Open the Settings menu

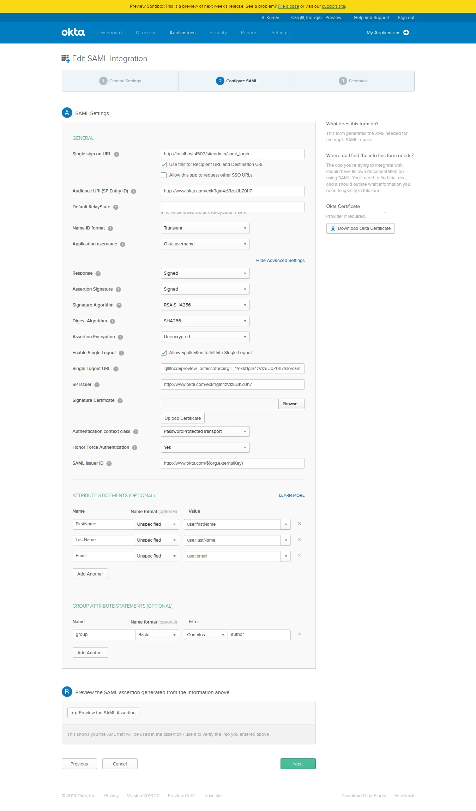[280, 33]
